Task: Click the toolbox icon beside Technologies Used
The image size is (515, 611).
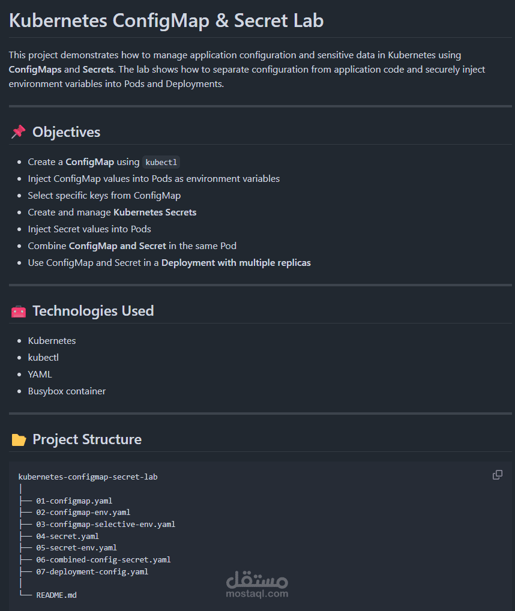Action: pos(19,311)
